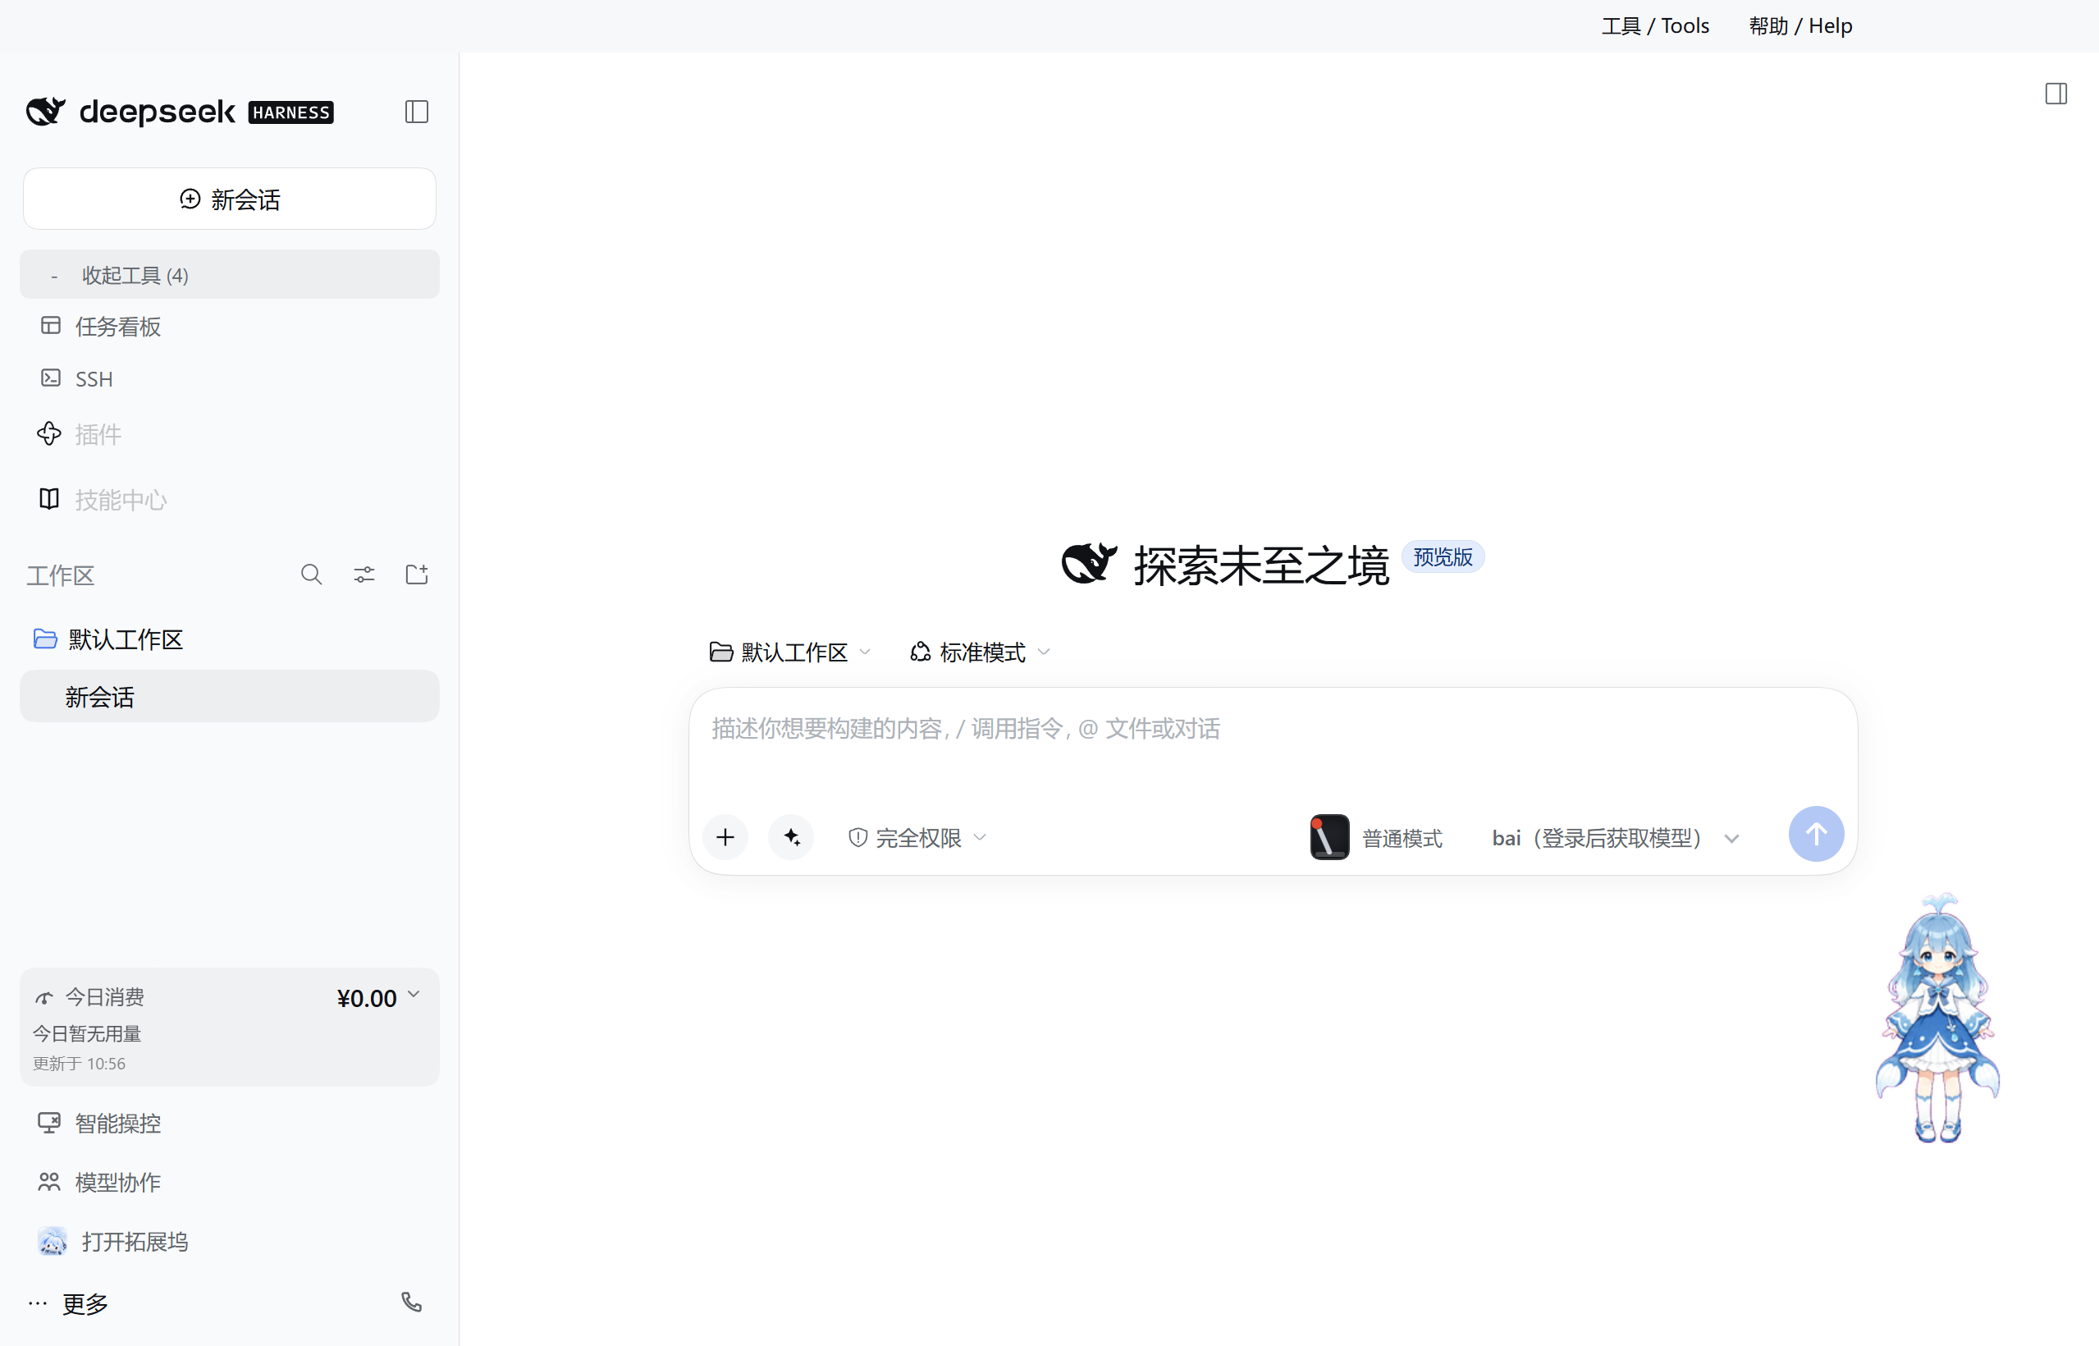This screenshot has width=2099, height=1346.
Task: Open workspace filter settings icon
Action: 364,575
